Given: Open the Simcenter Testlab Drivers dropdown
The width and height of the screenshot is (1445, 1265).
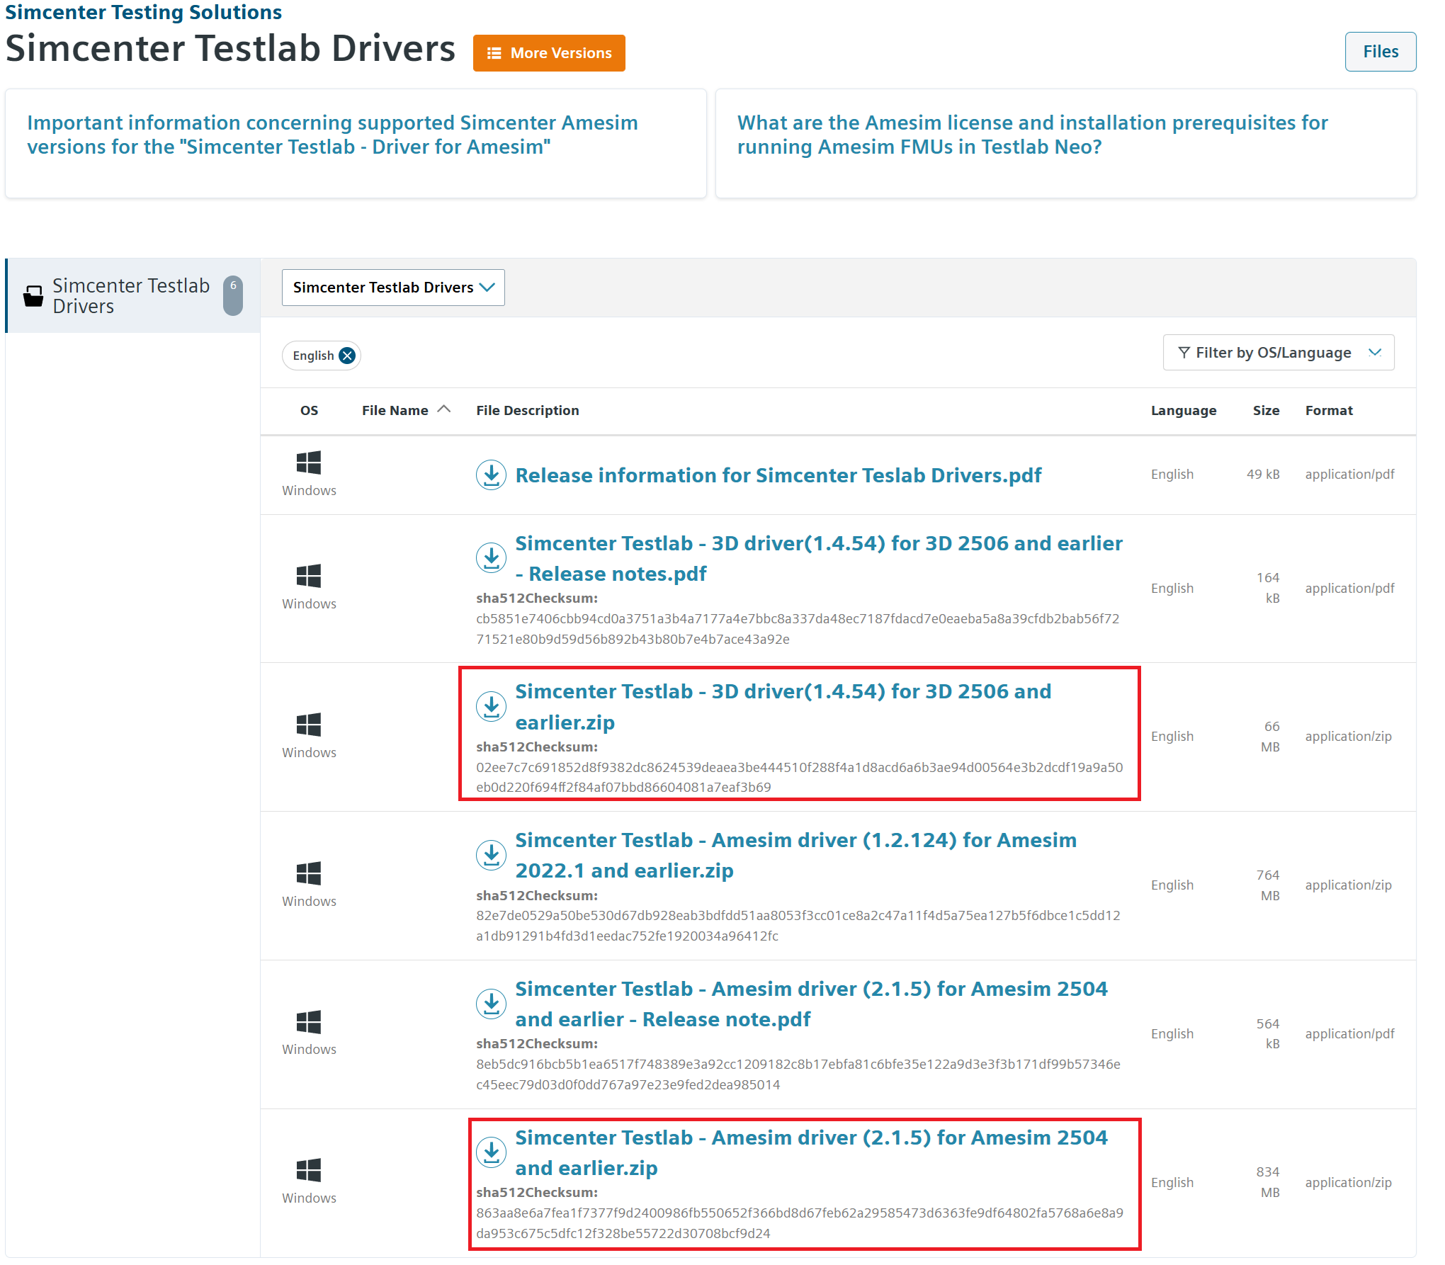Looking at the screenshot, I should [x=392, y=288].
